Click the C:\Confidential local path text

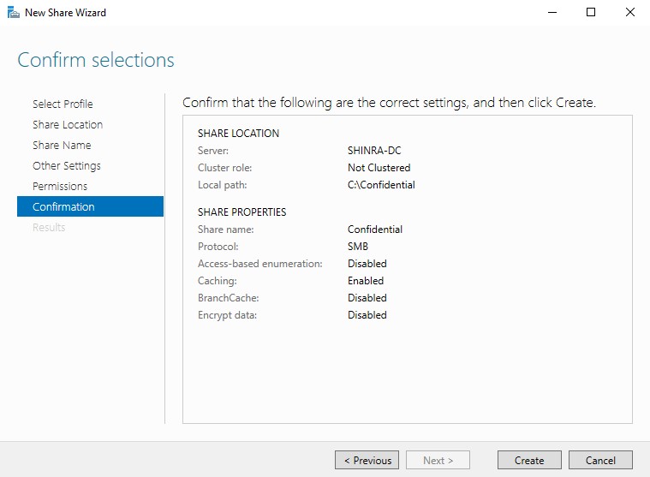click(381, 185)
